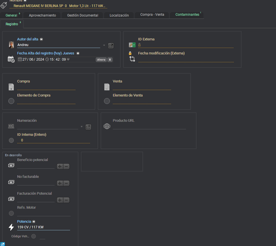Viewport: 276px width, 246px height.
Task: Click the Potencia lightning bolt icon
Action: (x=11, y=227)
